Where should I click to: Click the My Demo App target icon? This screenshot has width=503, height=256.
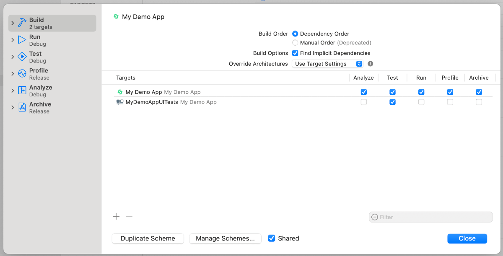click(120, 92)
